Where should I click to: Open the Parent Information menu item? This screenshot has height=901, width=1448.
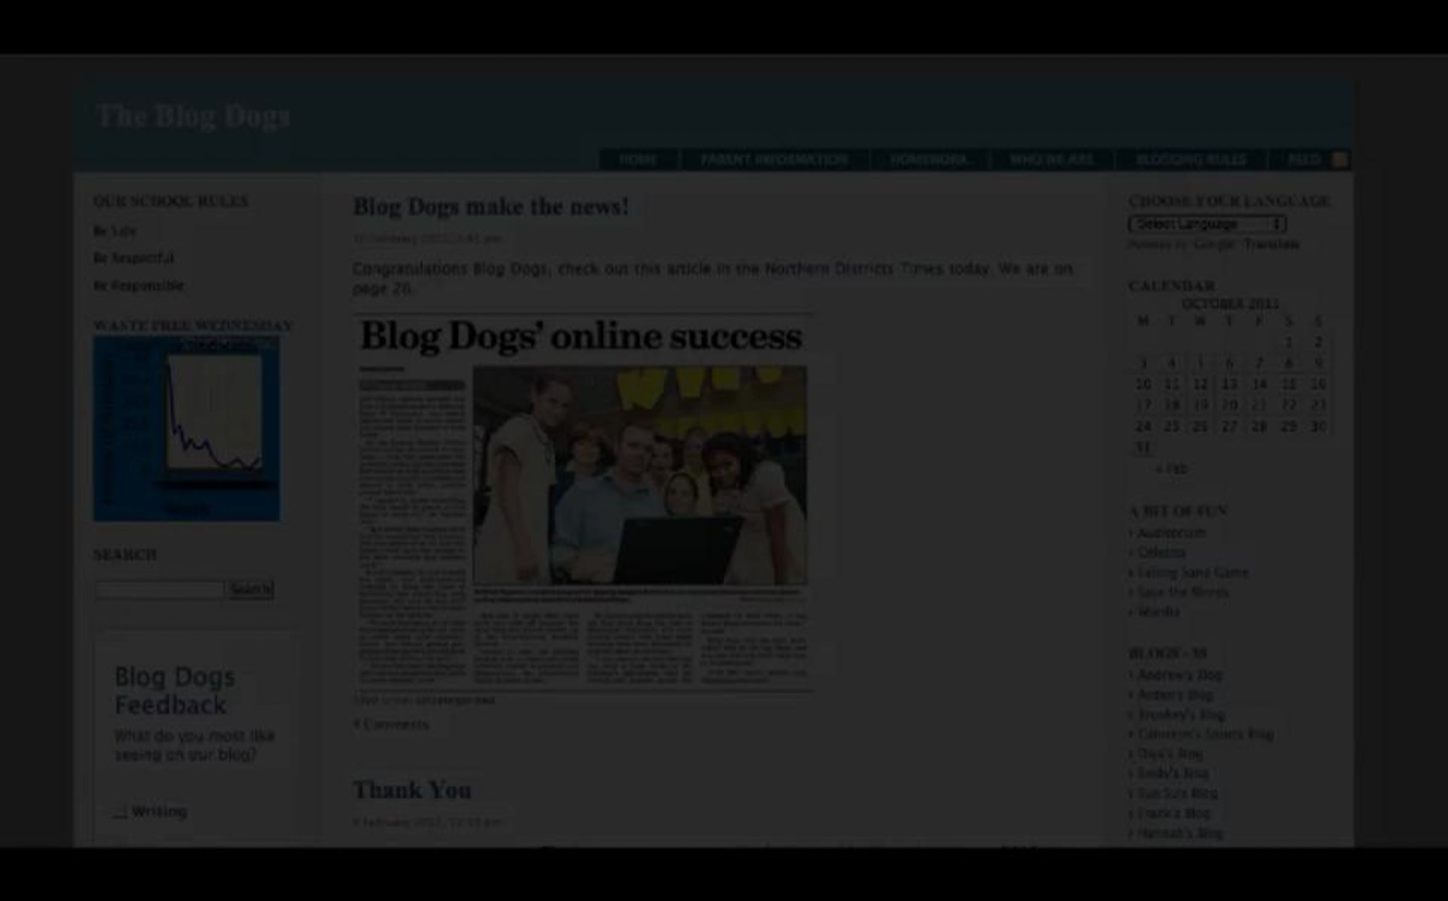coord(774,160)
